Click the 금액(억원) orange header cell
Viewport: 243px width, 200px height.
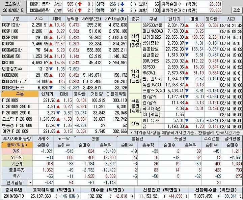17,145
